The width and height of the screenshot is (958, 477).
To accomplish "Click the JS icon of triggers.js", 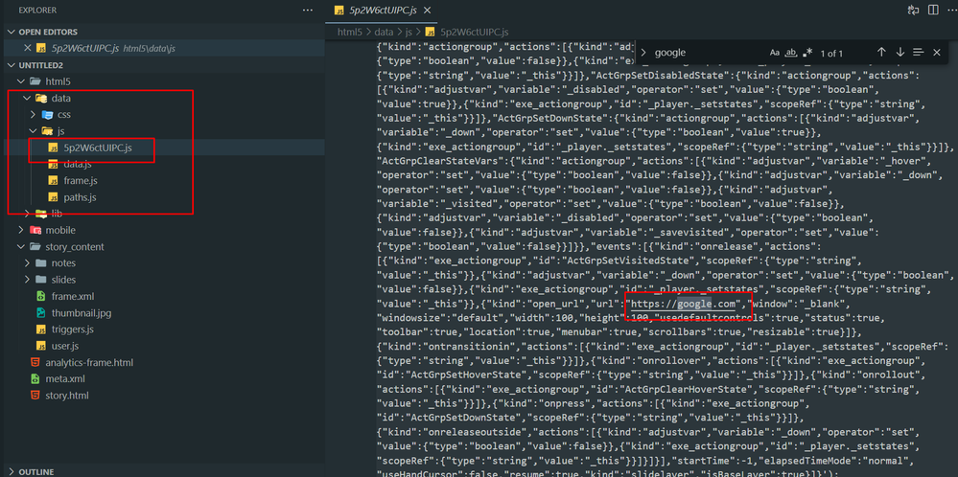I will [41, 329].
